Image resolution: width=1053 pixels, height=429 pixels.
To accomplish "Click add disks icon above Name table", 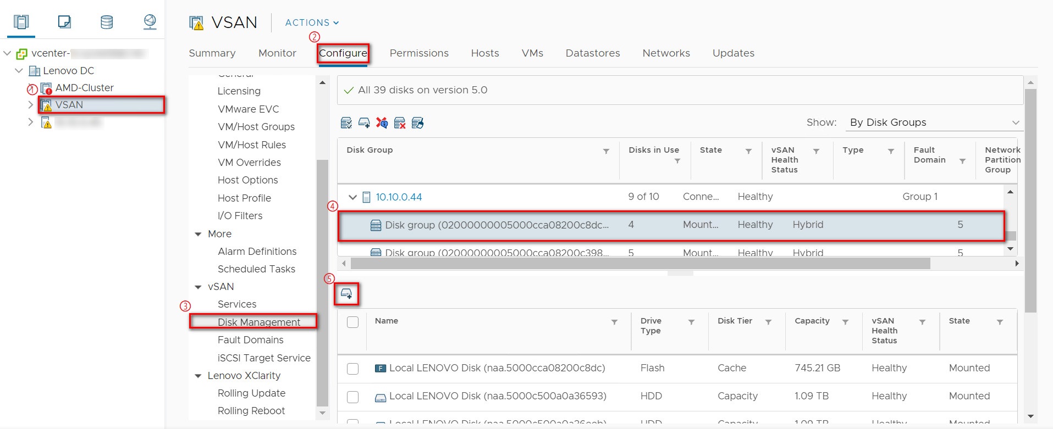I will 346,294.
